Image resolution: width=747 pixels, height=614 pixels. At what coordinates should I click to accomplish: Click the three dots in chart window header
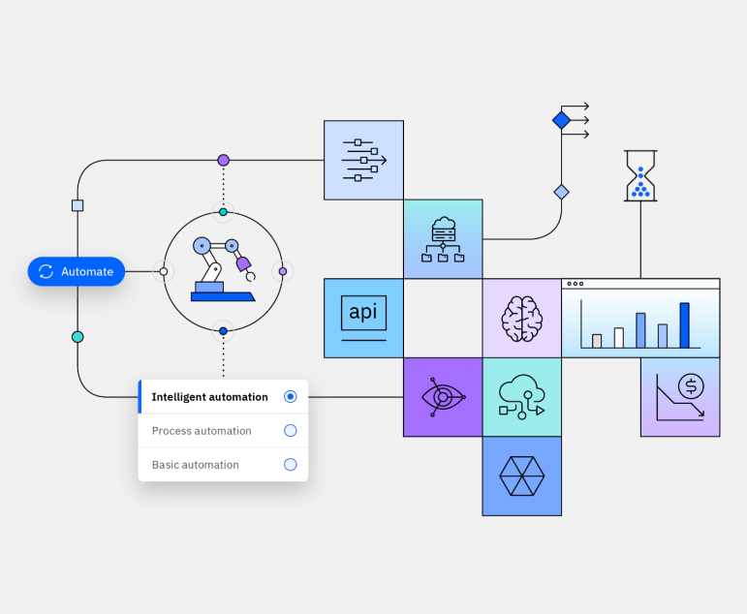tap(575, 284)
